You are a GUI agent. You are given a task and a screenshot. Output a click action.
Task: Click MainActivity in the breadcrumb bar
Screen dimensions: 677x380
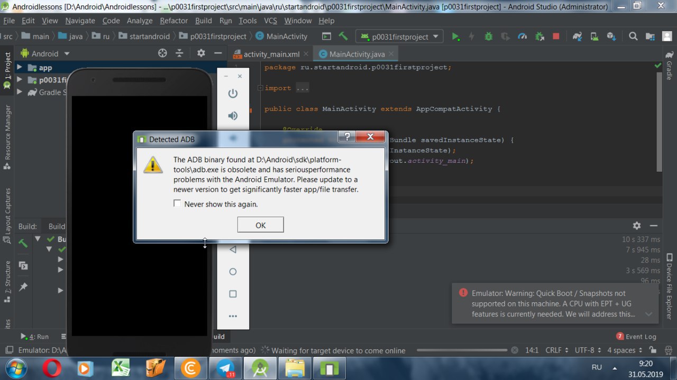coord(281,36)
